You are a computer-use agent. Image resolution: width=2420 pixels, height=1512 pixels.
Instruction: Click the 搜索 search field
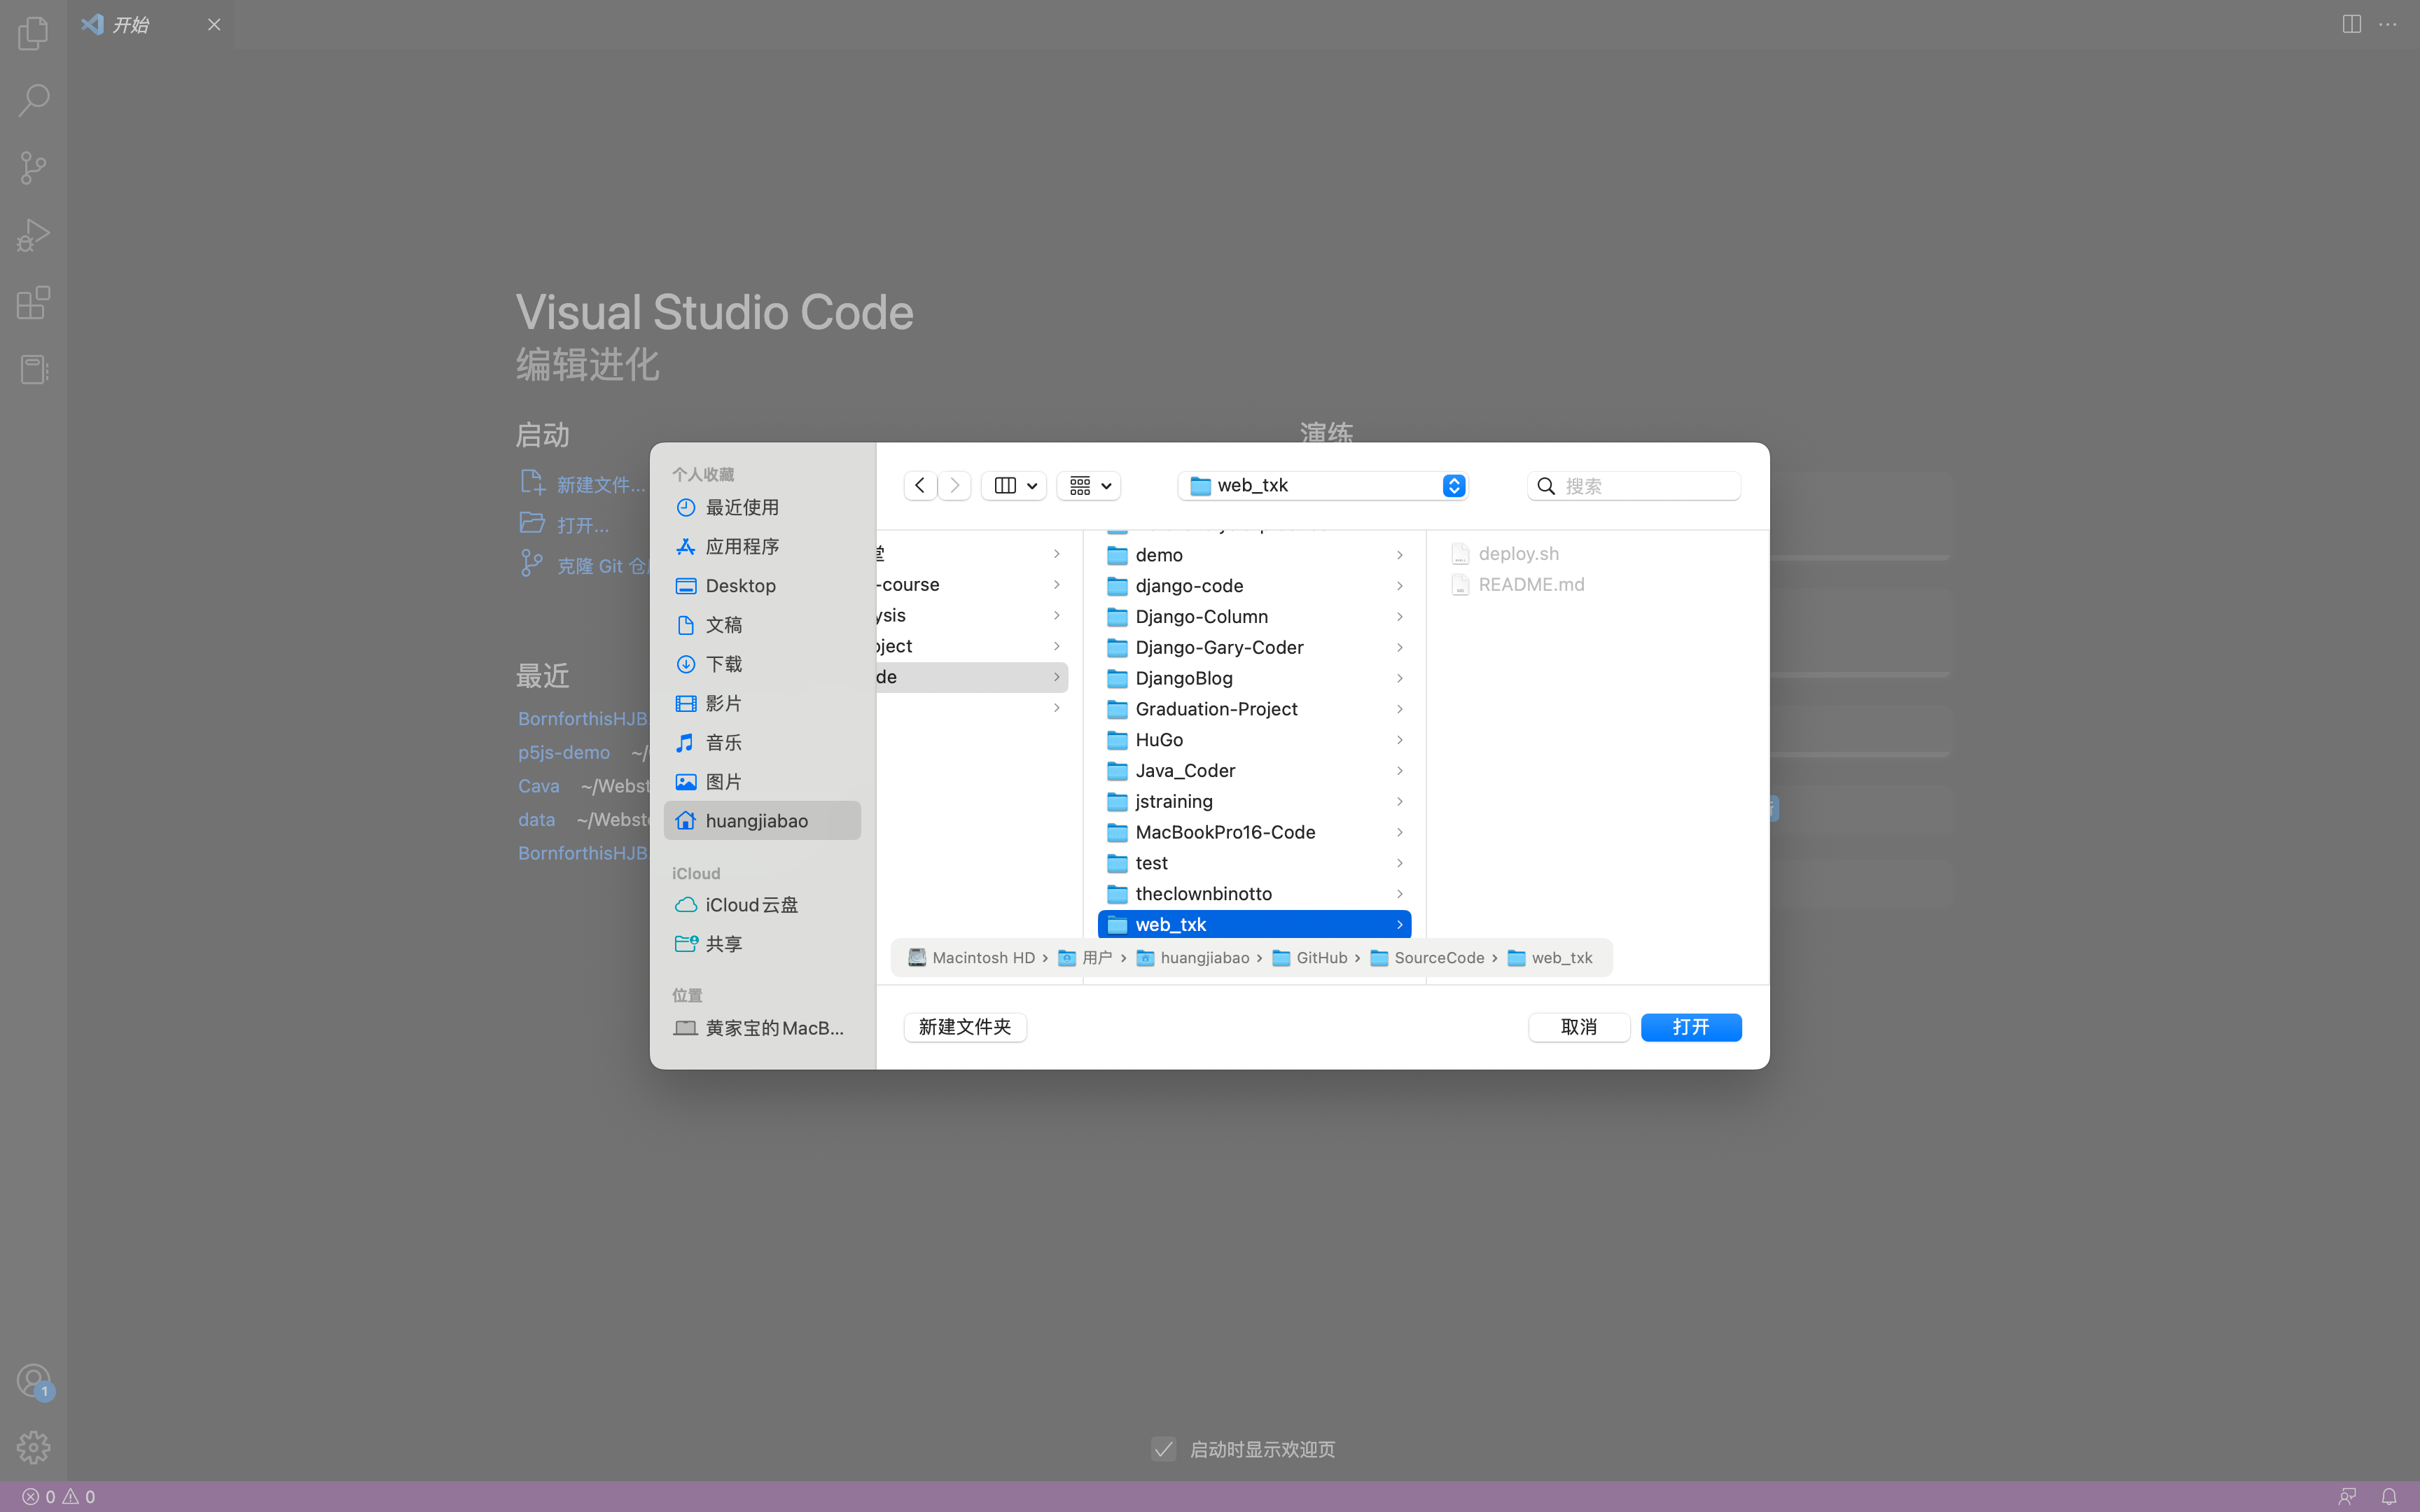point(1634,486)
